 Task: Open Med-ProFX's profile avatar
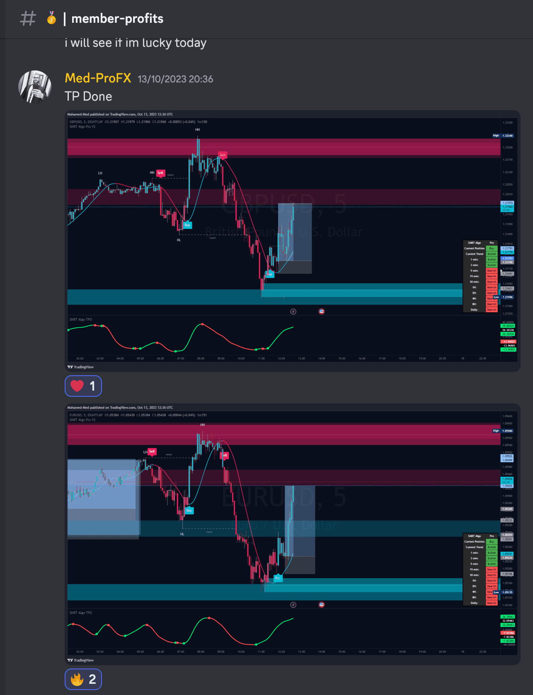pyautogui.click(x=35, y=87)
